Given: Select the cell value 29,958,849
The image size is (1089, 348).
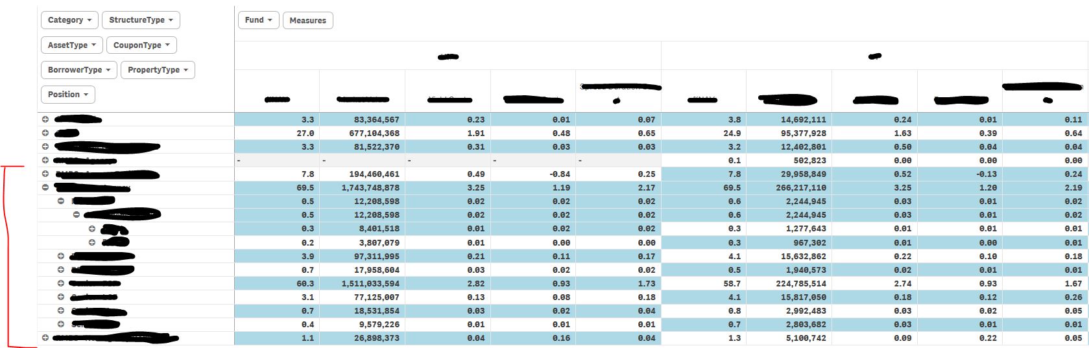Looking at the screenshot, I should [x=789, y=174].
